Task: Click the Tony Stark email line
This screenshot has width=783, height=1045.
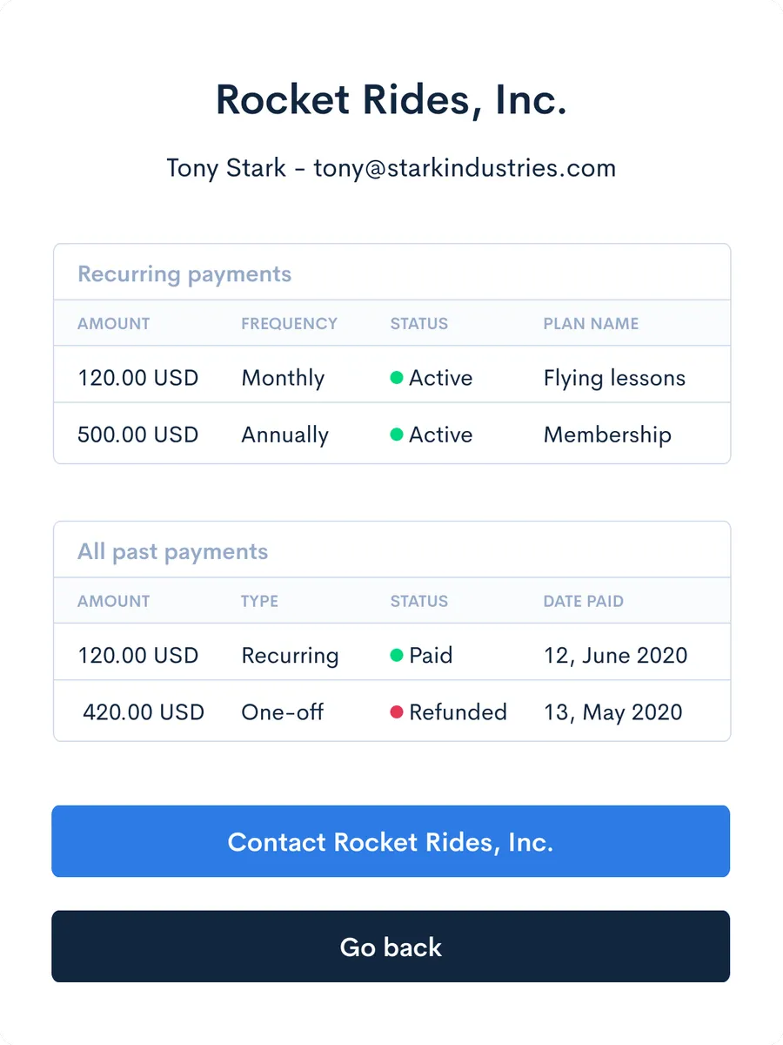Action: 391,167
